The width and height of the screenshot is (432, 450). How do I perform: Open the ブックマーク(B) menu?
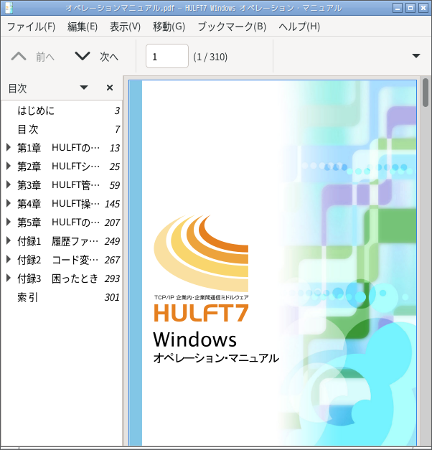click(x=232, y=27)
